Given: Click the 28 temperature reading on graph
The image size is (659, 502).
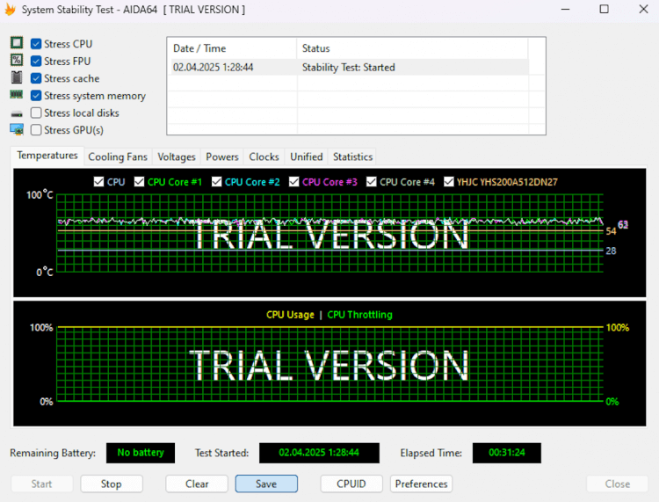Looking at the screenshot, I should click(x=611, y=251).
